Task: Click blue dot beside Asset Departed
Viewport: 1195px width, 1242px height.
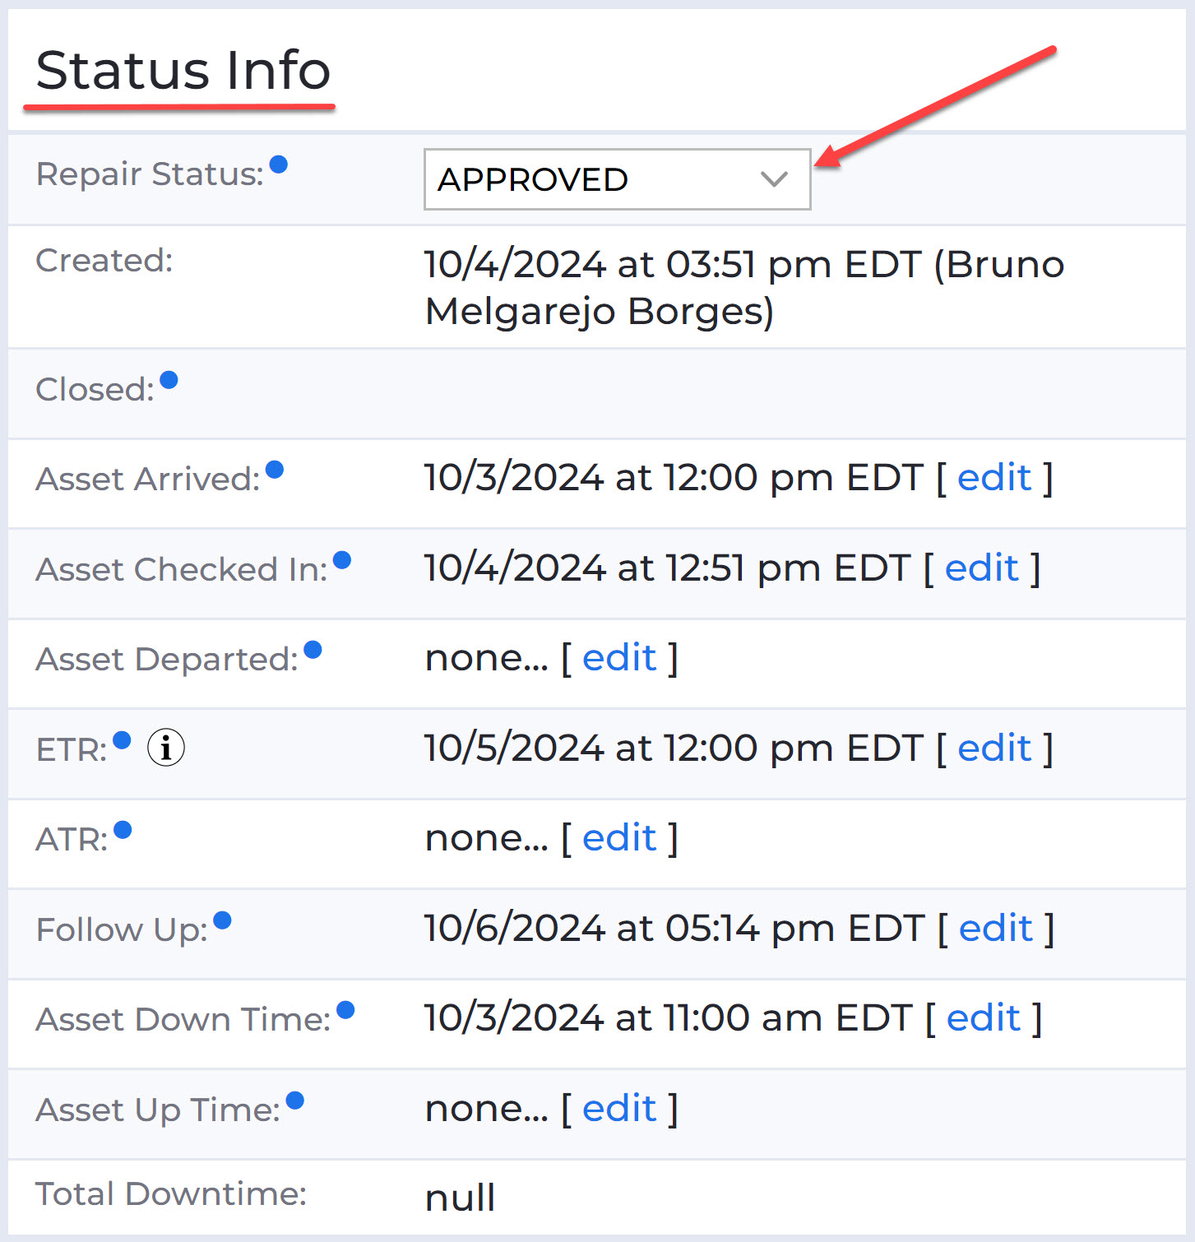Action: click(x=313, y=650)
